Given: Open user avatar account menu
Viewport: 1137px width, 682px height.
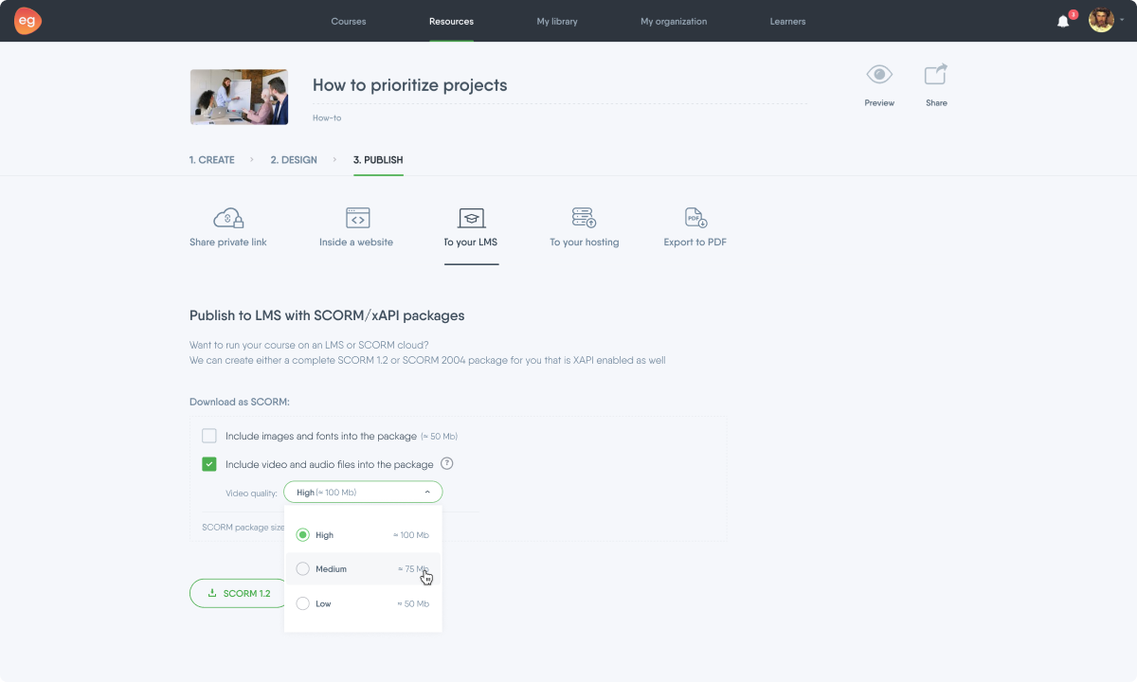Looking at the screenshot, I should pos(1101,21).
